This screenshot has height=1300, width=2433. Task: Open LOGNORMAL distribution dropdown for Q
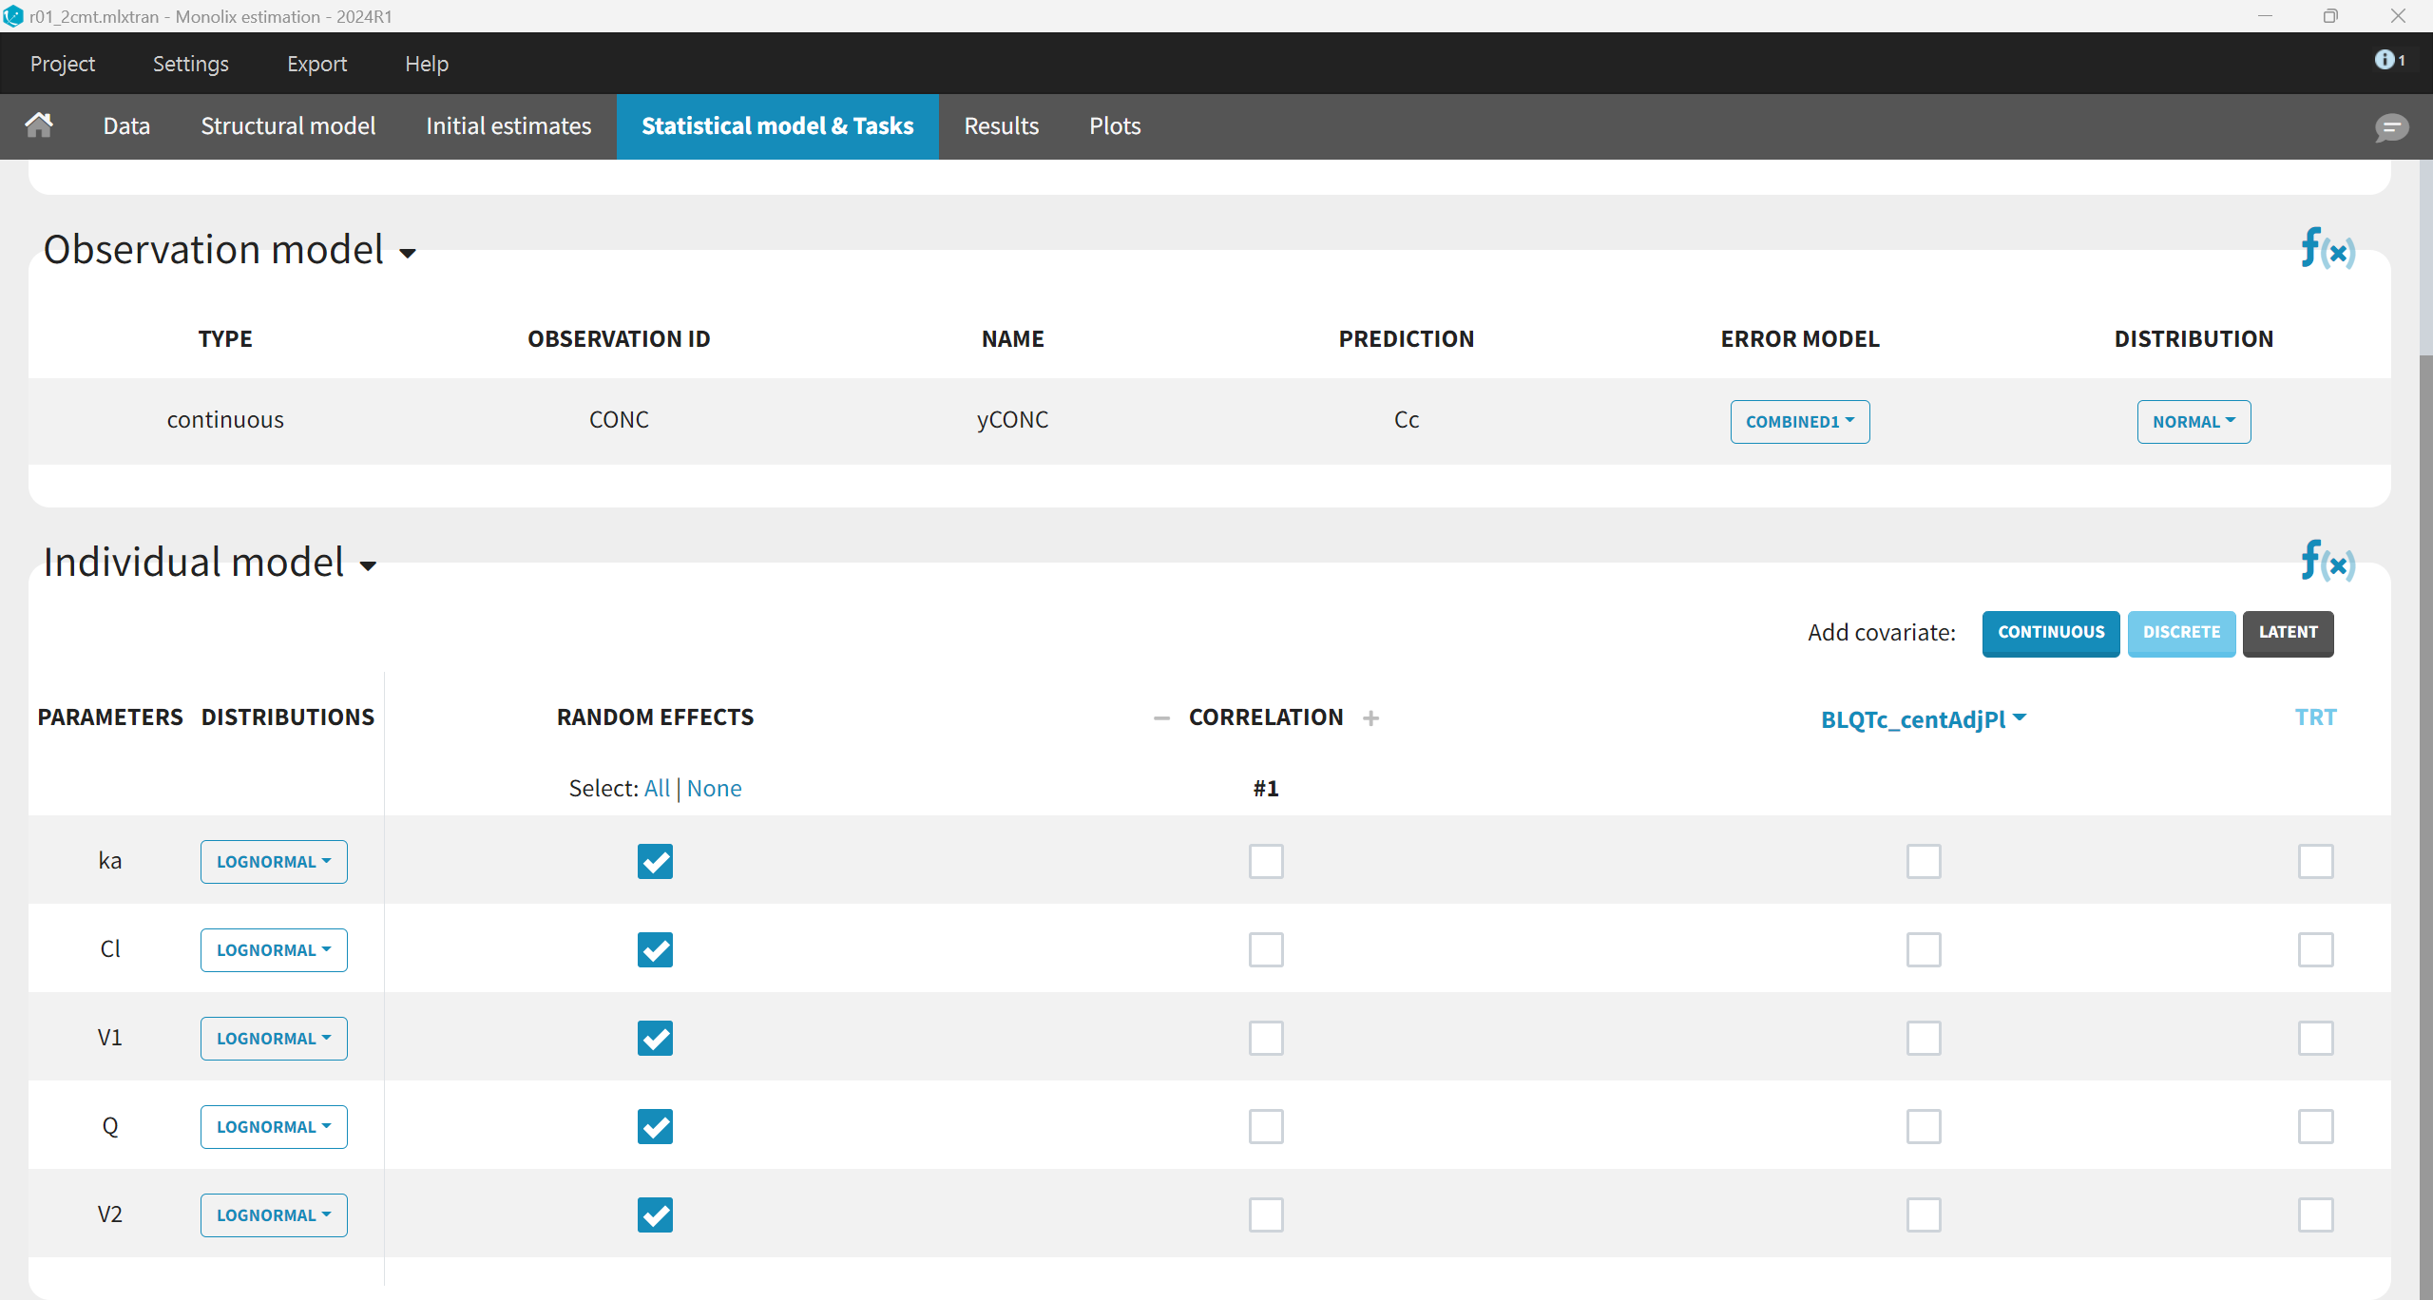pyautogui.click(x=274, y=1126)
